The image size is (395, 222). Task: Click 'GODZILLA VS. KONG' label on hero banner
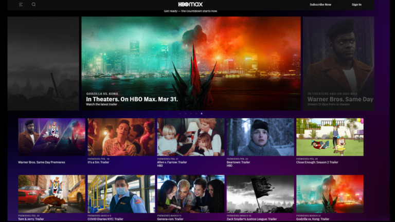pyautogui.click(x=102, y=94)
